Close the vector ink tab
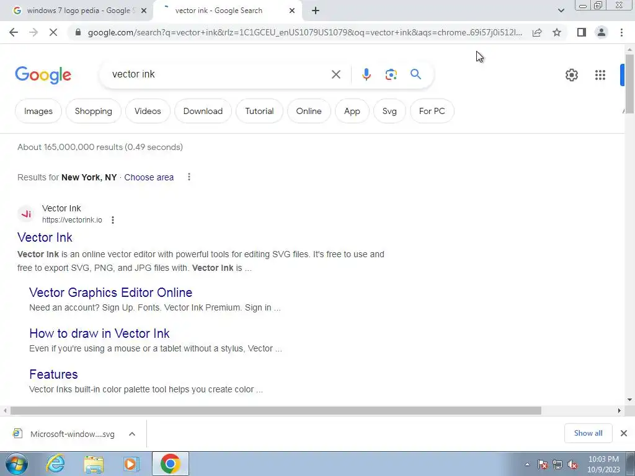The width and height of the screenshot is (635, 476). point(292,11)
